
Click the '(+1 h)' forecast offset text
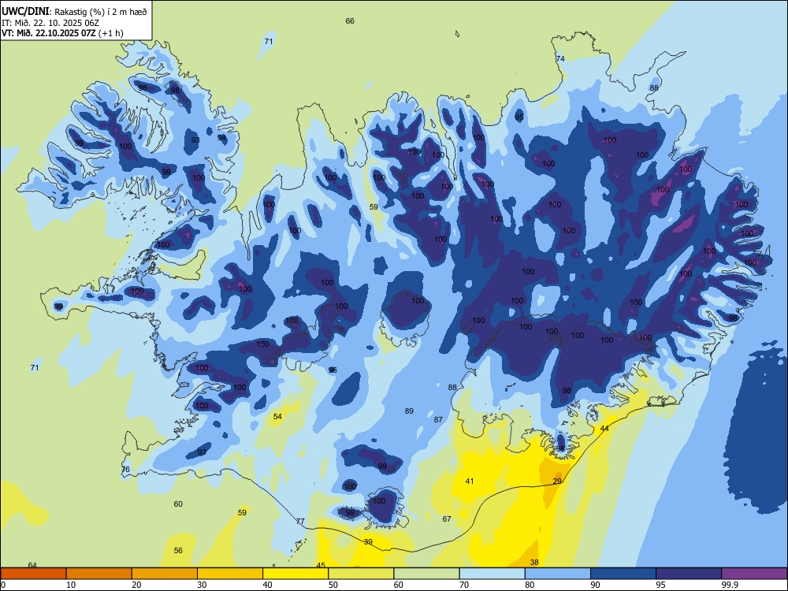point(110,33)
